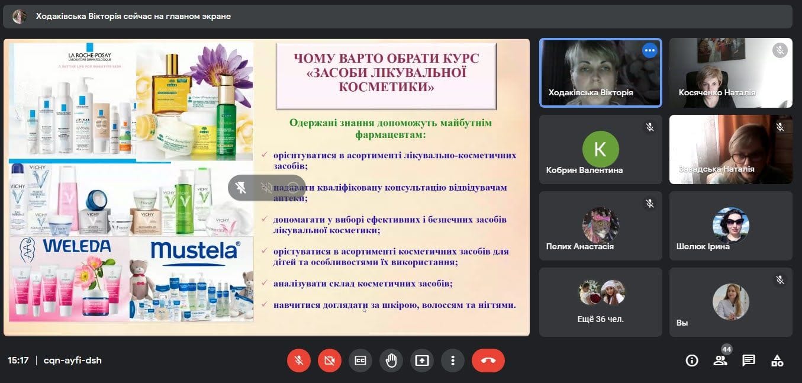Open the 'Ещё 36 чел.' participants tile
Viewport: 802px width, 383px height.
[601, 302]
